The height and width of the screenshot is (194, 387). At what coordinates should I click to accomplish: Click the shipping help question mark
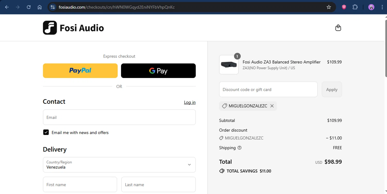coord(239,148)
